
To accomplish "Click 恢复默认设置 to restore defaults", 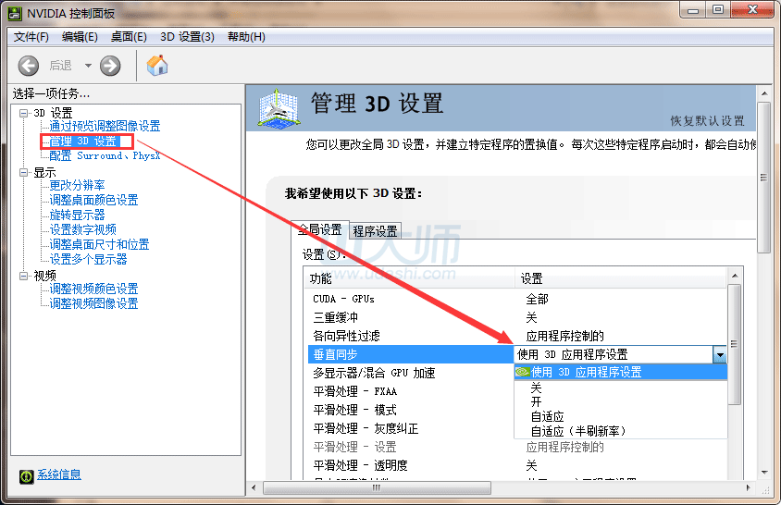I will tap(707, 121).
